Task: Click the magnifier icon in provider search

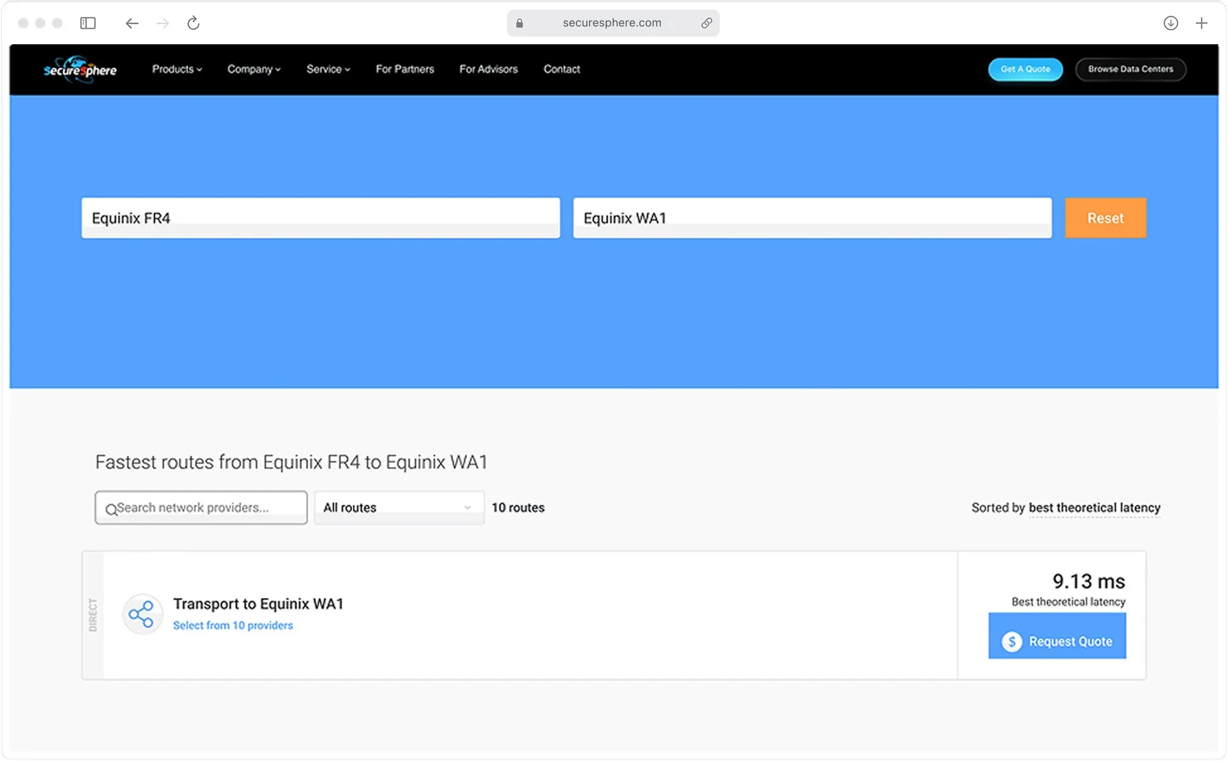Action: 111,509
